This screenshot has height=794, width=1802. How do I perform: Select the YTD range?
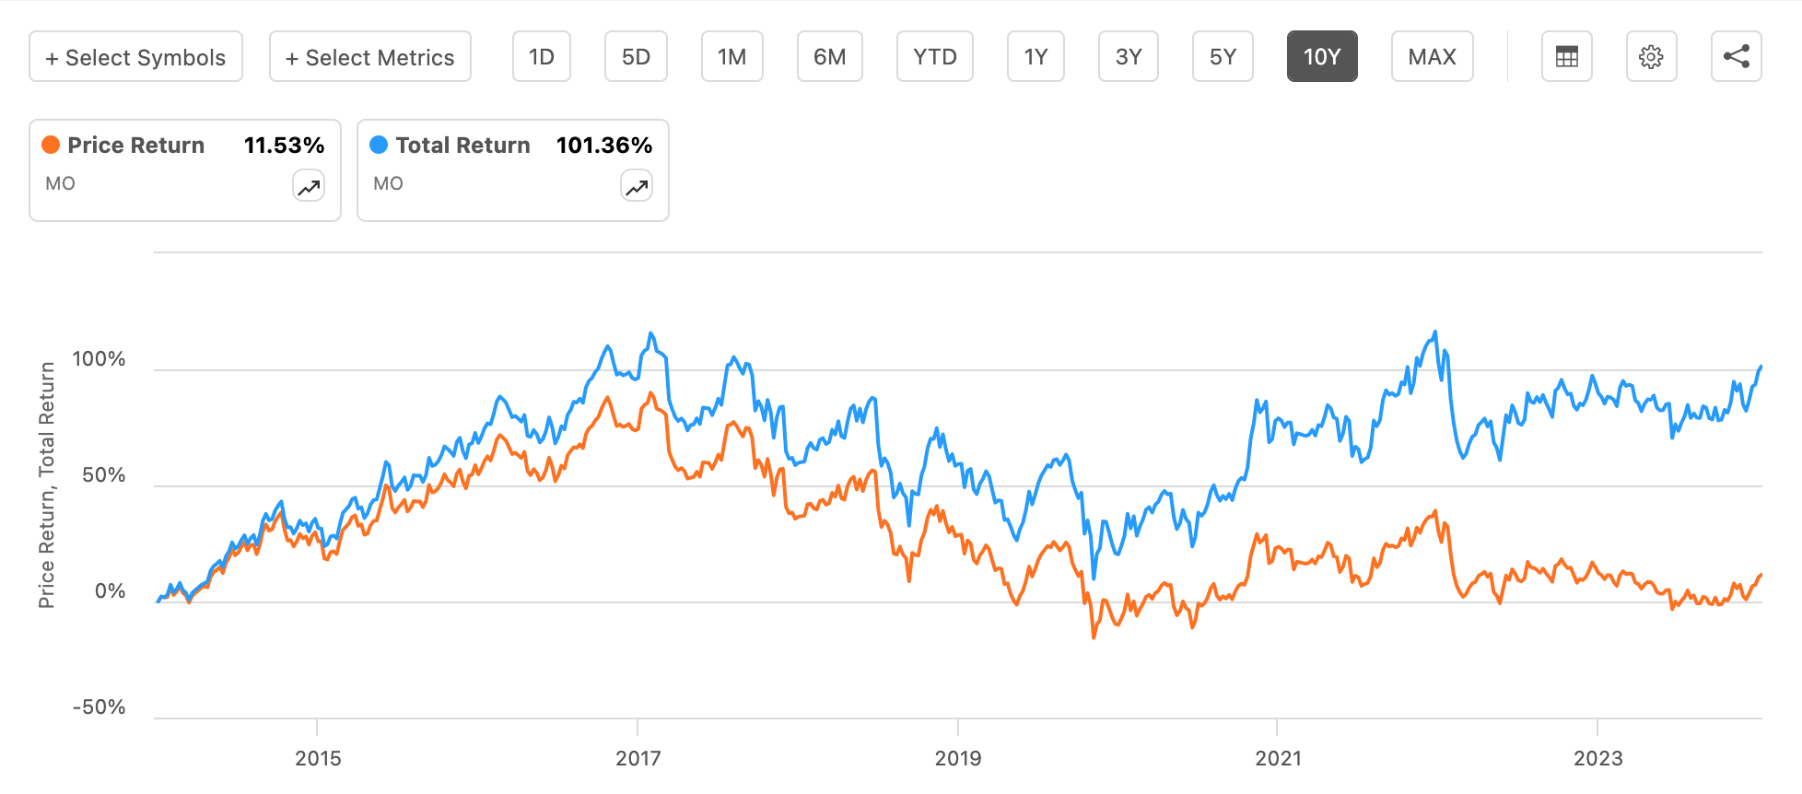click(934, 57)
